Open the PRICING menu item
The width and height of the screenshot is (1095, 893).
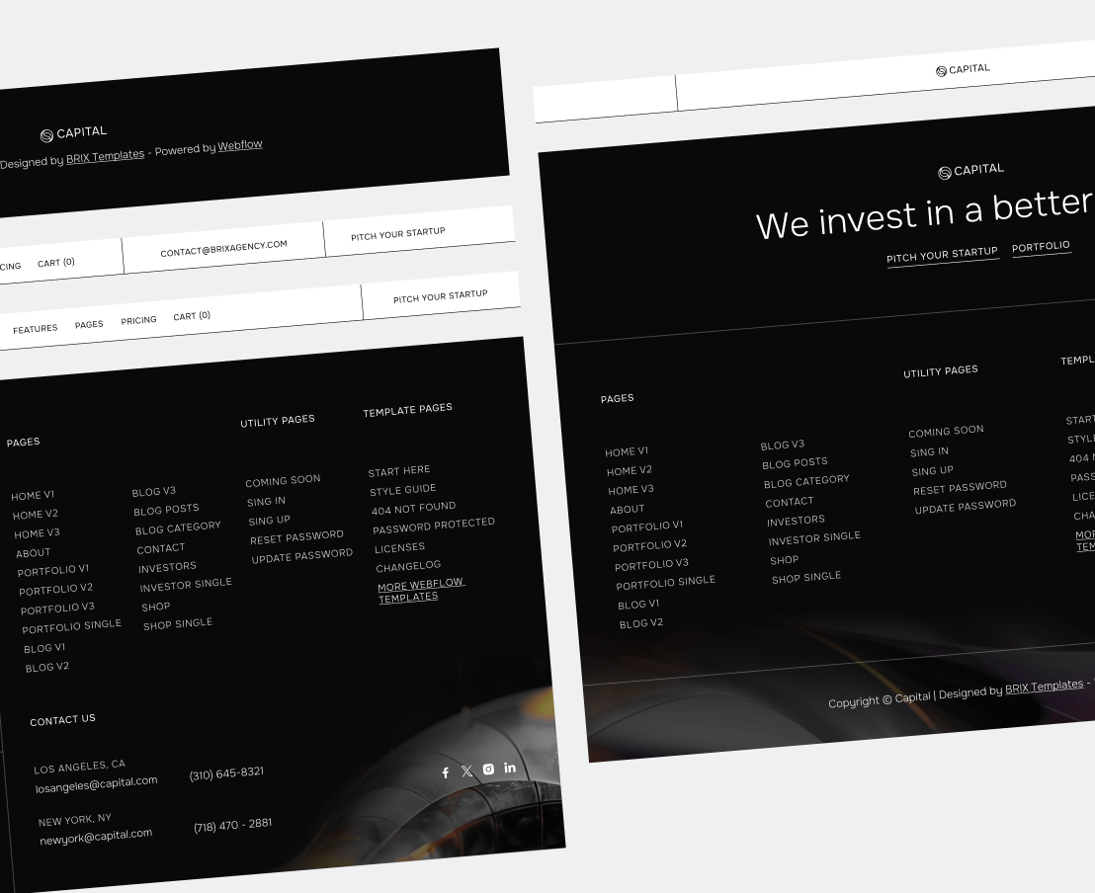coord(138,320)
